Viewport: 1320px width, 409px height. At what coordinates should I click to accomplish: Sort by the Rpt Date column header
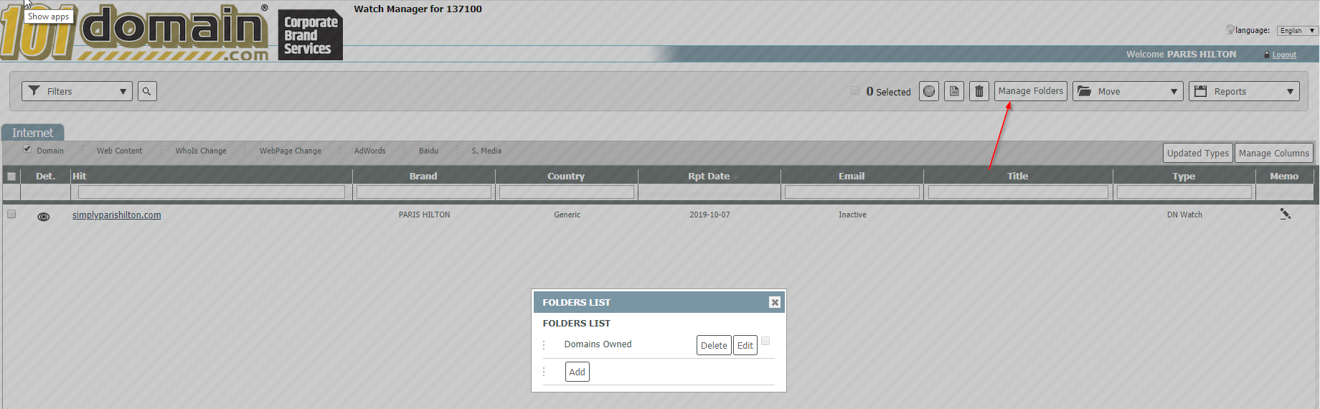pyautogui.click(x=709, y=176)
